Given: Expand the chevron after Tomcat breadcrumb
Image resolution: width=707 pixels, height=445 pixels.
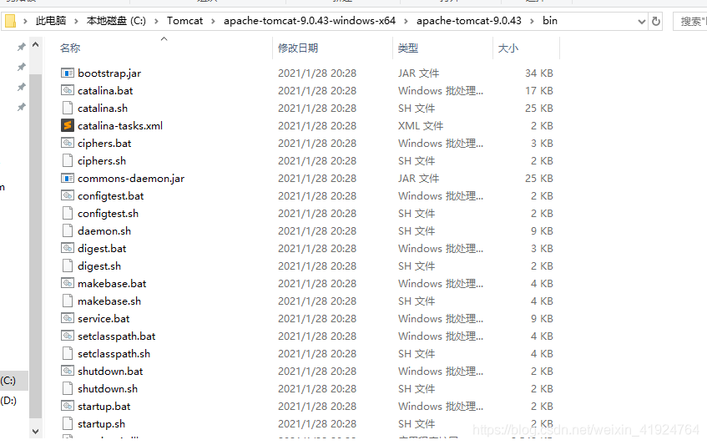Looking at the screenshot, I should (213, 21).
